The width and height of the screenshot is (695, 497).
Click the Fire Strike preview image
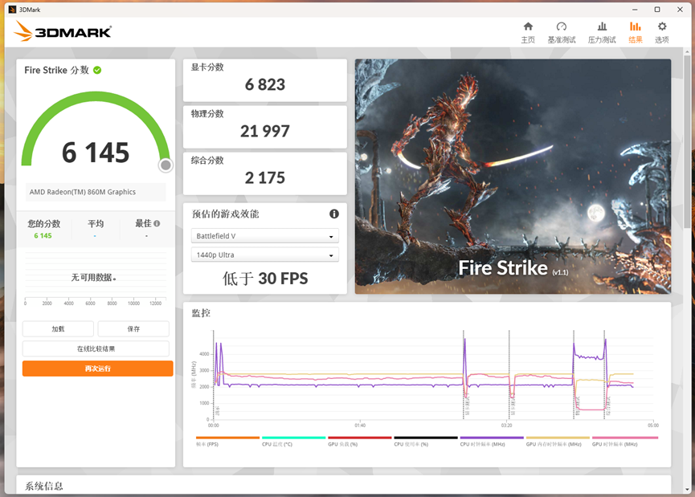click(513, 175)
